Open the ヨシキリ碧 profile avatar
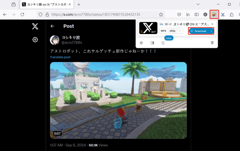 (55, 40)
